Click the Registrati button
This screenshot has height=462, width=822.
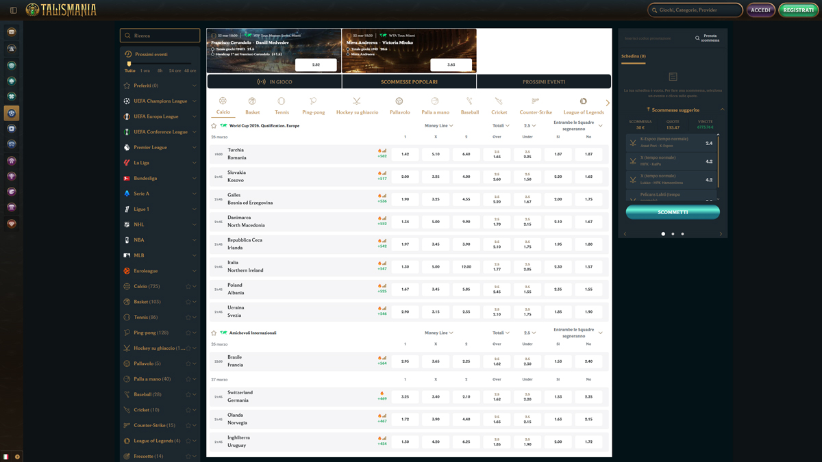point(799,10)
